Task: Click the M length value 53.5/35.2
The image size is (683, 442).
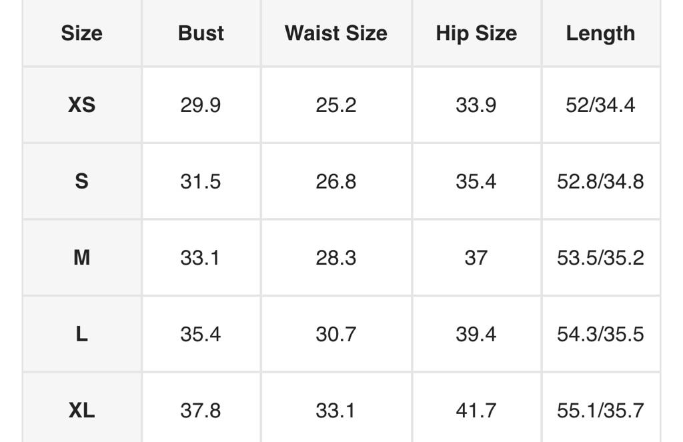Action: pyautogui.click(x=600, y=257)
